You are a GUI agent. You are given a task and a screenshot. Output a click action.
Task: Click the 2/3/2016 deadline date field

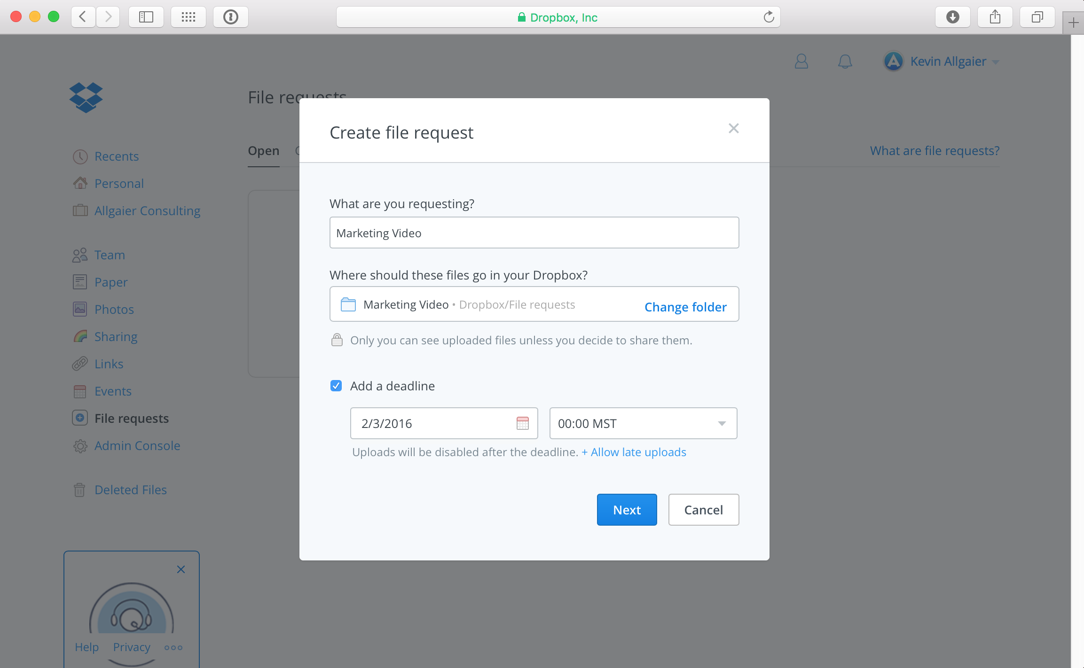(x=444, y=423)
